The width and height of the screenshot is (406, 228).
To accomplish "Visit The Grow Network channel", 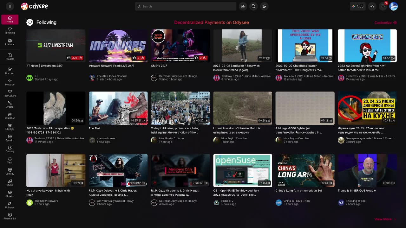I will (46, 201).
